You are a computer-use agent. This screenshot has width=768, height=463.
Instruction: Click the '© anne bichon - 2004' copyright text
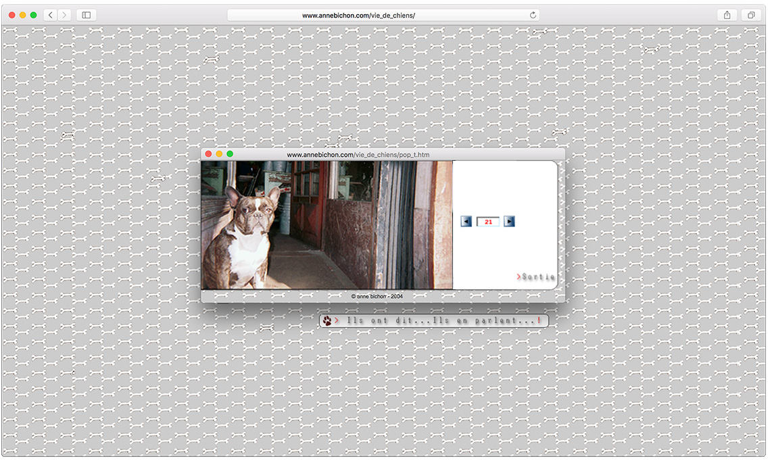click(x=377, y=296)
